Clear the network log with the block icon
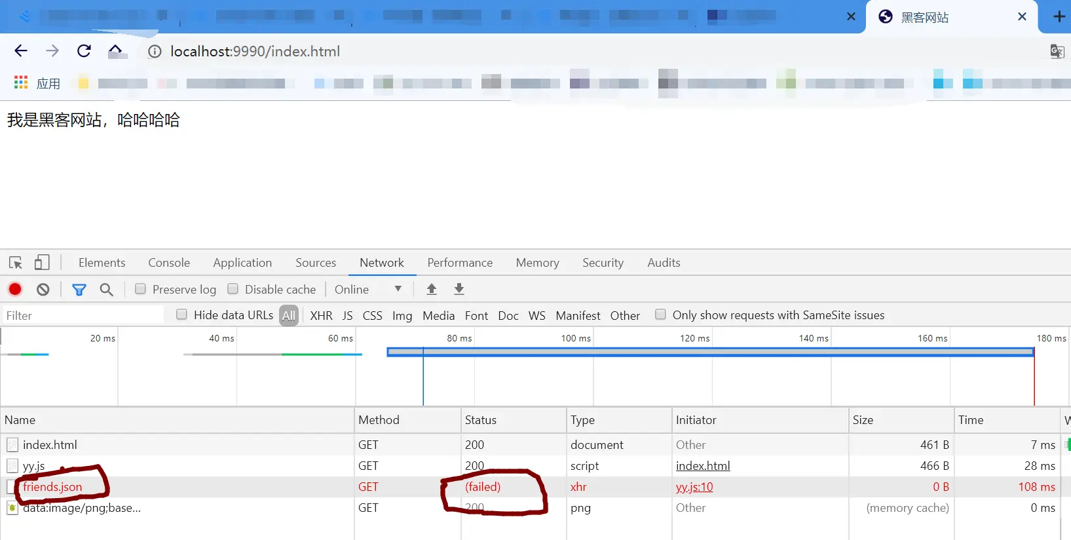The width and height of the screenshot is (1071, 540). pyautogui.click(x=43, y=289)
